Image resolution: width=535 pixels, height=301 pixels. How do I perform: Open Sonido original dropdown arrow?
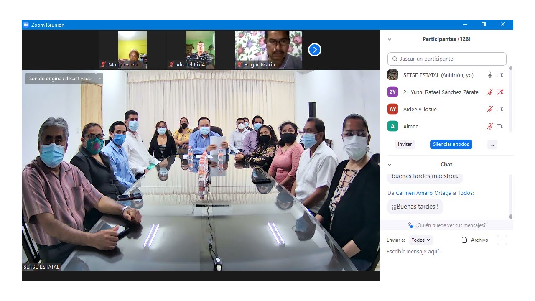[99, 79]
